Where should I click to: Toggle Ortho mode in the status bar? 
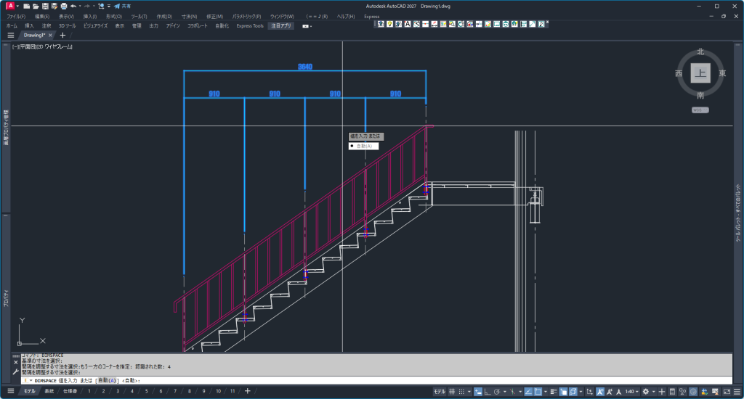(487, 392)
